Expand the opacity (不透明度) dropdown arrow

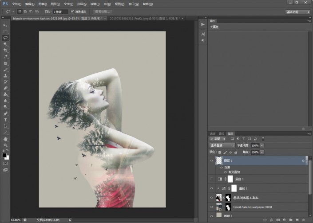point(262,145)
